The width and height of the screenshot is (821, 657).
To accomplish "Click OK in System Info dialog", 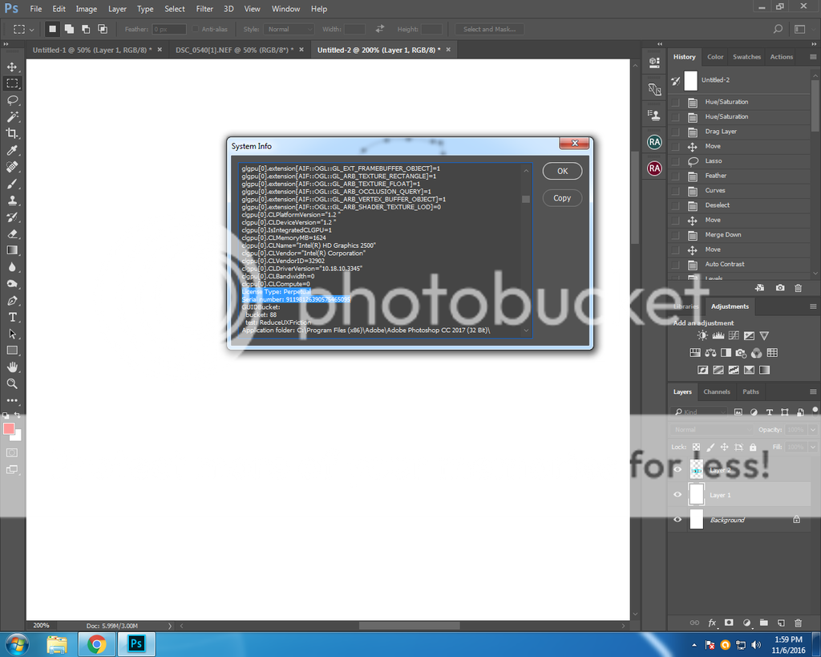I will click(x=562, y=171).
